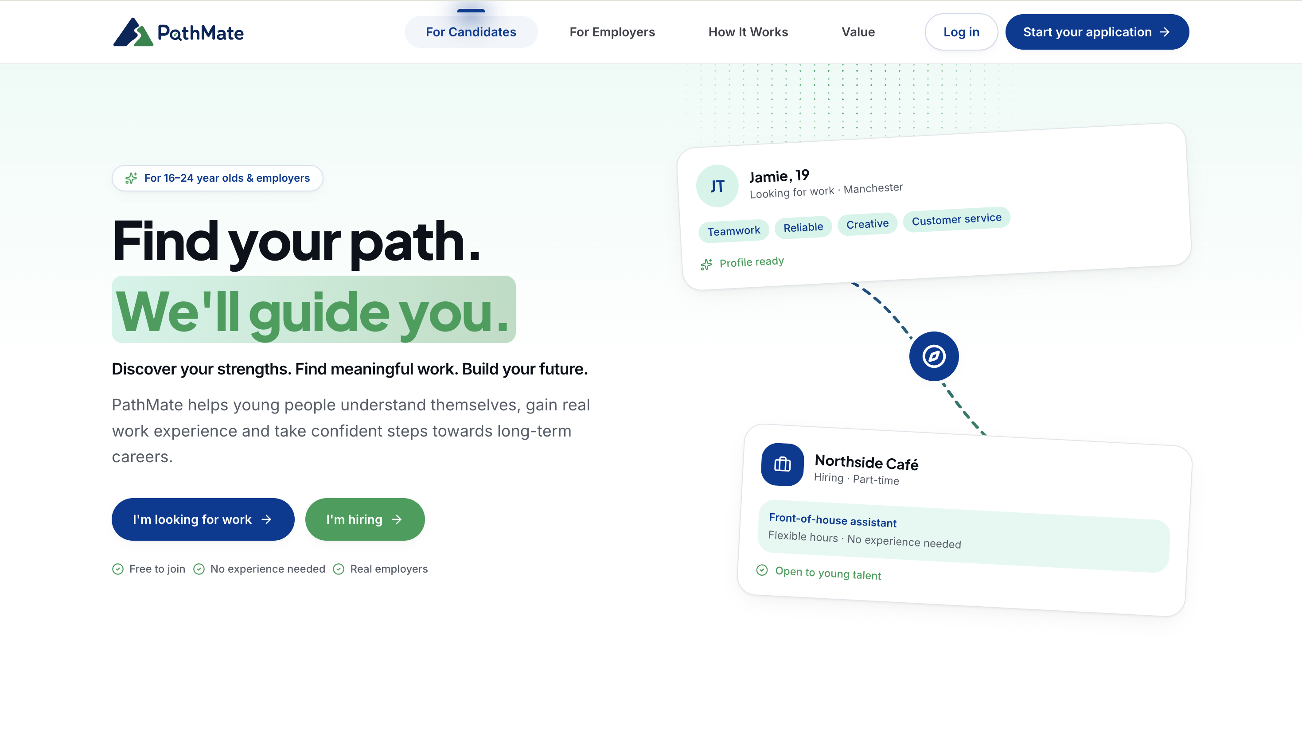
Task: Click the PathMate wordmark text
Action: pos(200,33)
